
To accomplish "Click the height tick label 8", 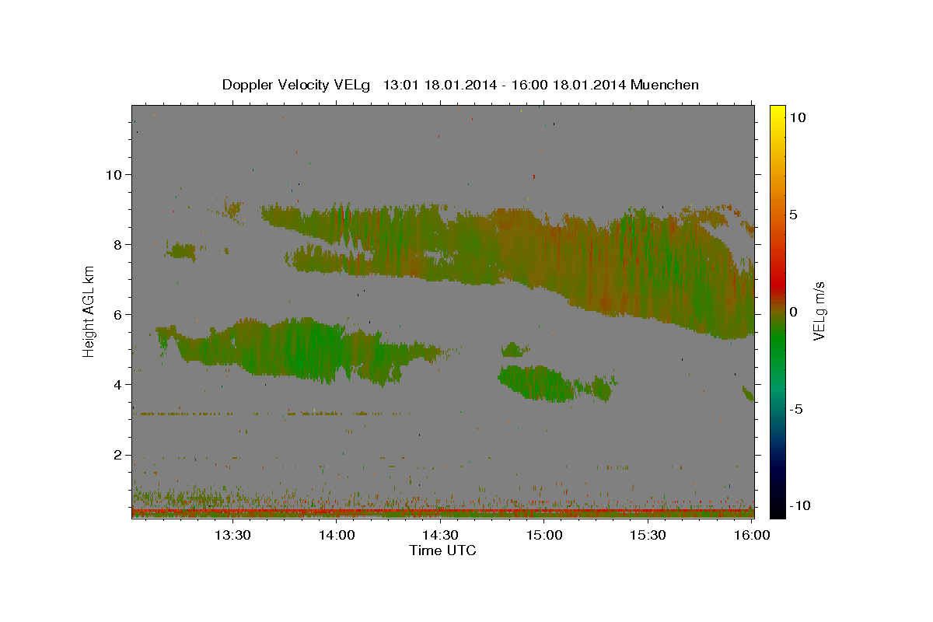I will pyautogui.click(x=117, y=244).
